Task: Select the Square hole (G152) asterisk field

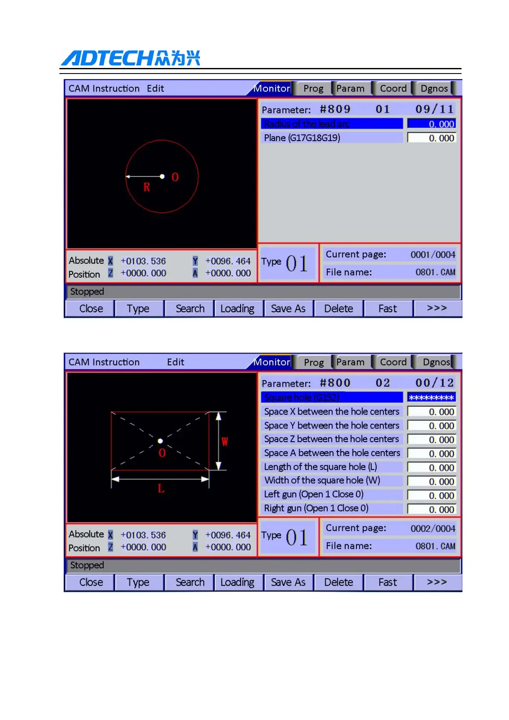Action: point(432,398)
